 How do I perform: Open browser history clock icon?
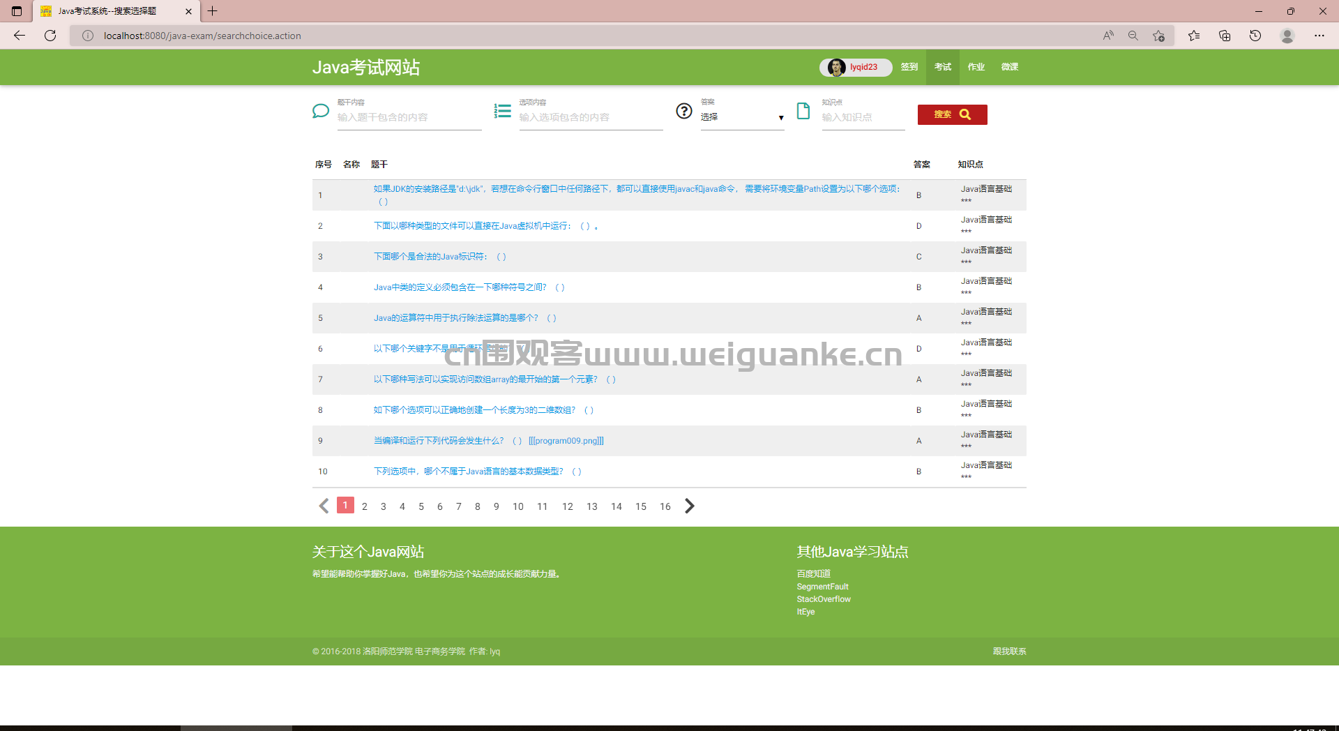click(x=1255, y=36)
